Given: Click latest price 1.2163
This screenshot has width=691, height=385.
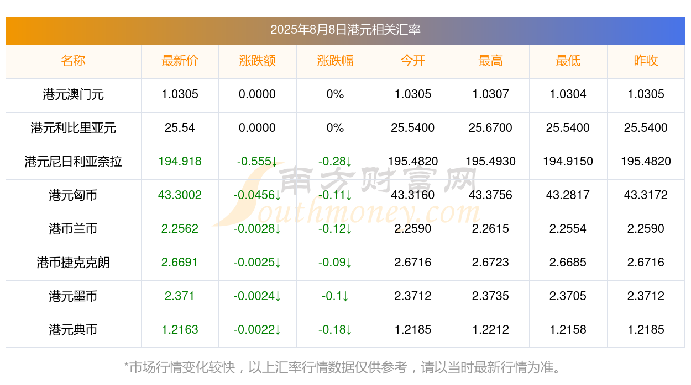Looking at the screenshot, I should coord(180,330).
